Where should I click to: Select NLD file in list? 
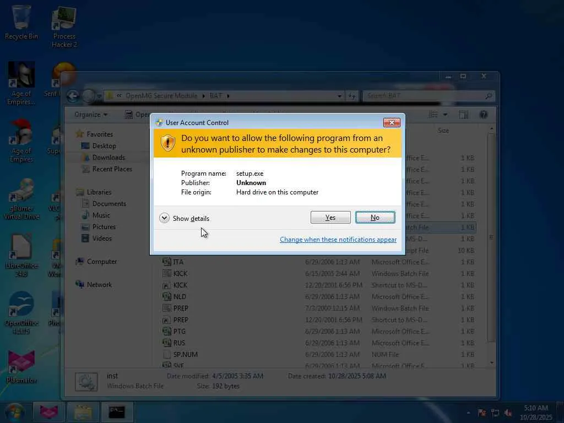319,296
